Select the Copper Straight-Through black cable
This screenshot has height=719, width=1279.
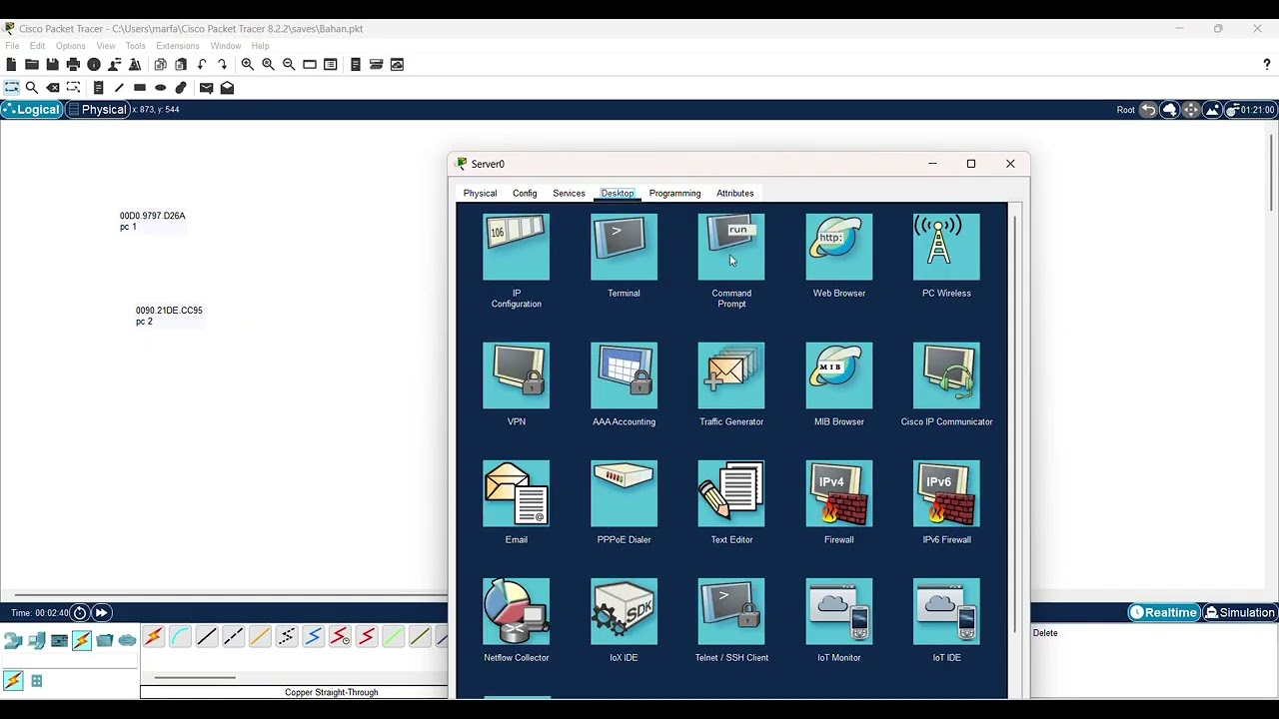tap(207, 636)
